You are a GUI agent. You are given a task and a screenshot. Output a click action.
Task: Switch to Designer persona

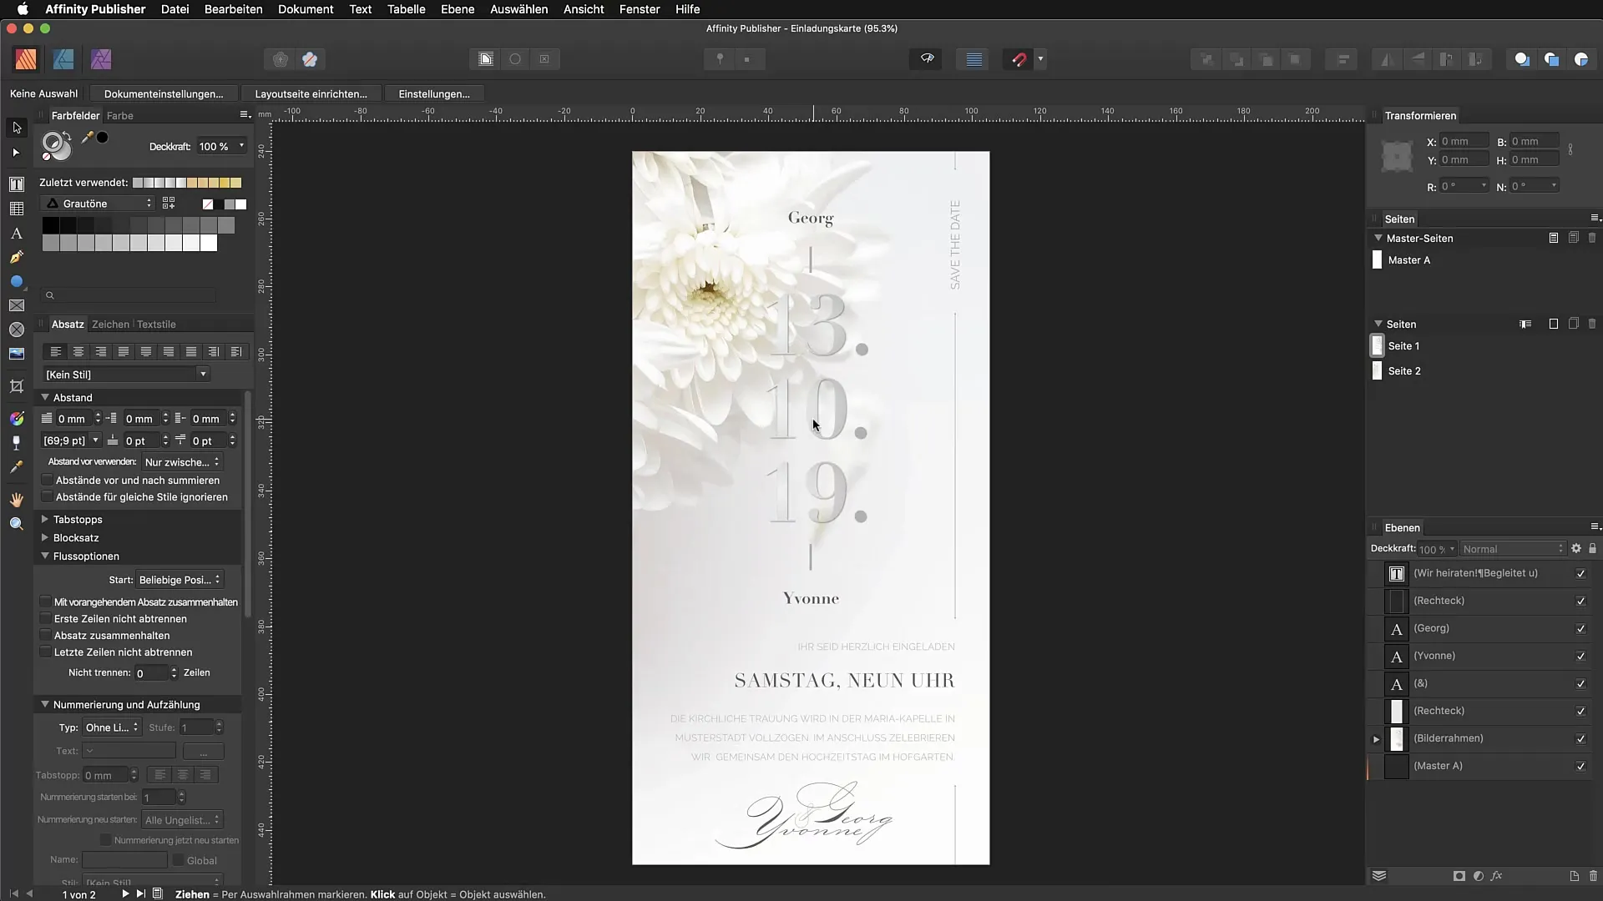tap(63, 59)
